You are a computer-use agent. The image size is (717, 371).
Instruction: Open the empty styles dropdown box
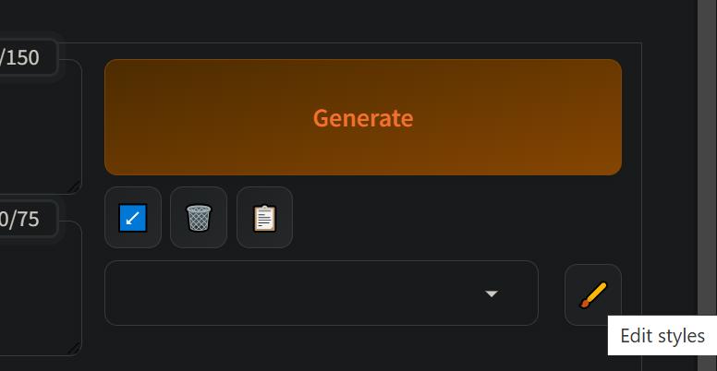pos(322,293)
